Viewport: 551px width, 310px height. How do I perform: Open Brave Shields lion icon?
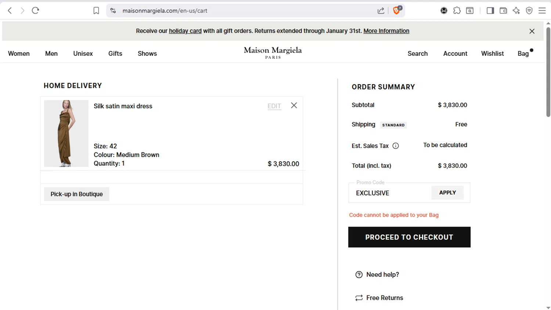(x=397, y=10)
